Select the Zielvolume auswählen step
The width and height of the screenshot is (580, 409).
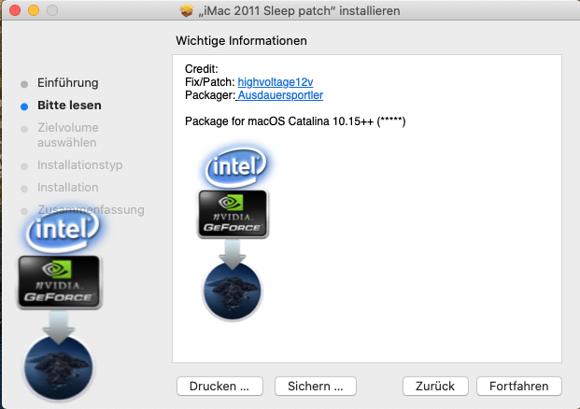[68, 134]
